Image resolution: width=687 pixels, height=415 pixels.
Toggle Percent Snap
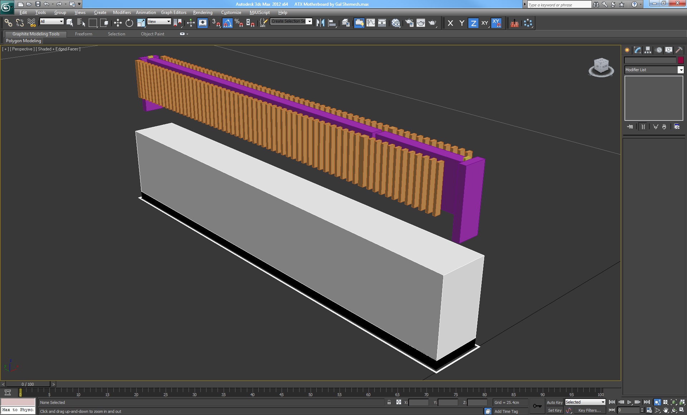(239, 23)
